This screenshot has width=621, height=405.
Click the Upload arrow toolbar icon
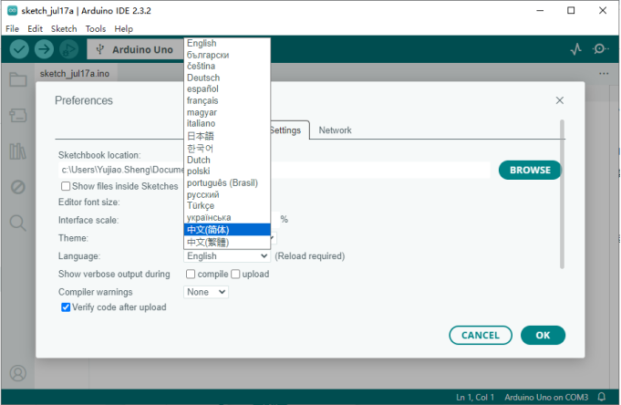point(44,49)
